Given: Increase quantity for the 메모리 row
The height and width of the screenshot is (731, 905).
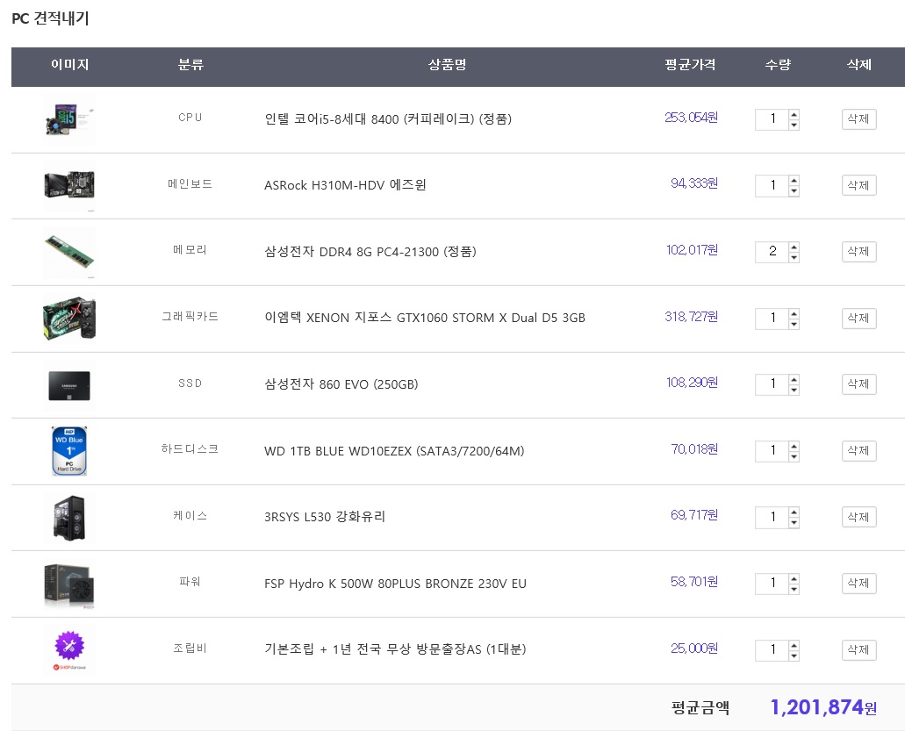Looking at the screenshot, I should click(x=794, y=247).
